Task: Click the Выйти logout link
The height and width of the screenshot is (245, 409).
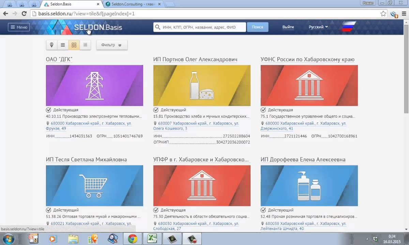Action: point(288,27)
